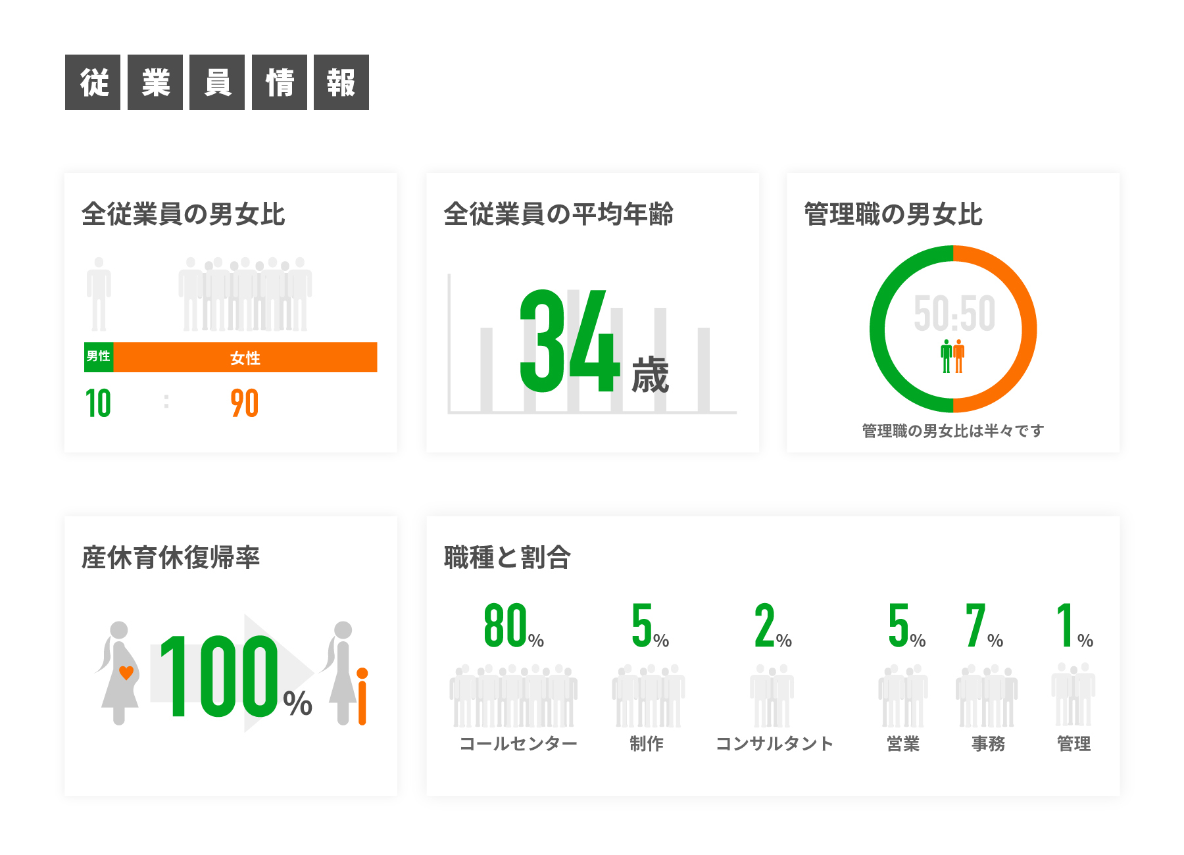Click the orange 女性 bar segment
This screenshot has height=855, width=1184.
point(245,357)
